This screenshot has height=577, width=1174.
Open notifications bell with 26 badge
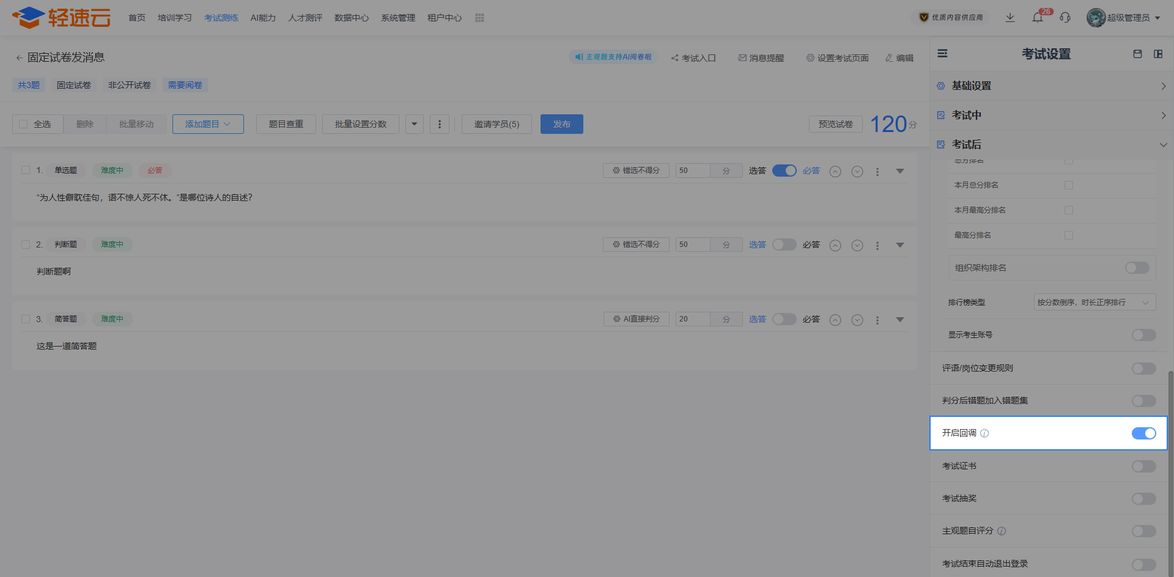click(x=1038, y=18)
